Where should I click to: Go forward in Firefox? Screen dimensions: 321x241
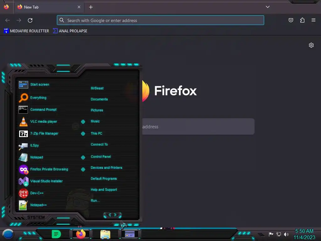pyautogui.click(x=19, y=20)
